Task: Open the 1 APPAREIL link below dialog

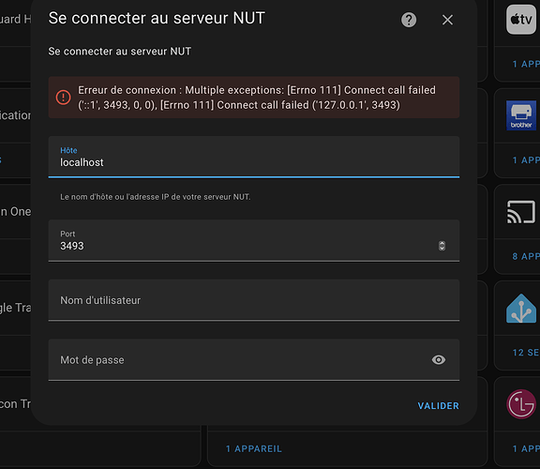Action: [x=254, y=448]
